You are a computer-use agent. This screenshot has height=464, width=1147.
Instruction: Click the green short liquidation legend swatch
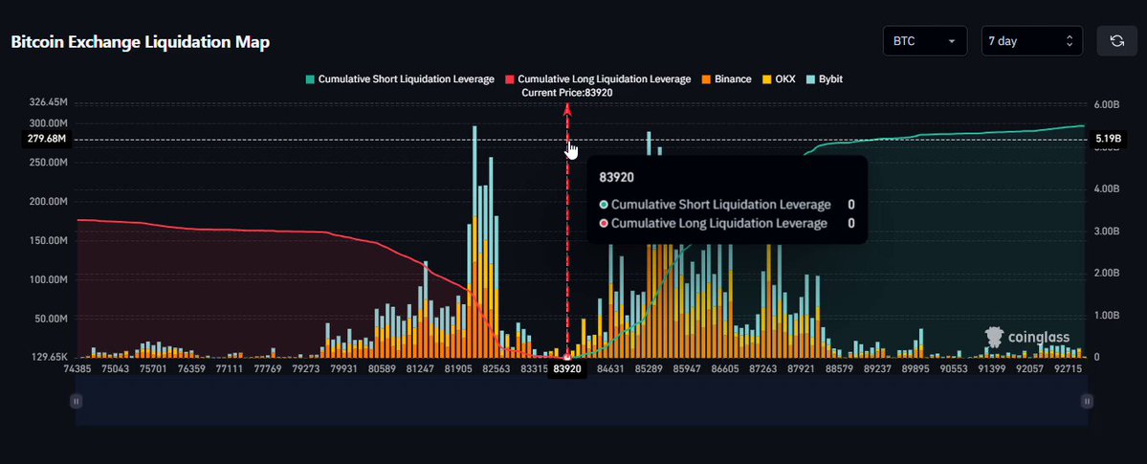point(310,79)
